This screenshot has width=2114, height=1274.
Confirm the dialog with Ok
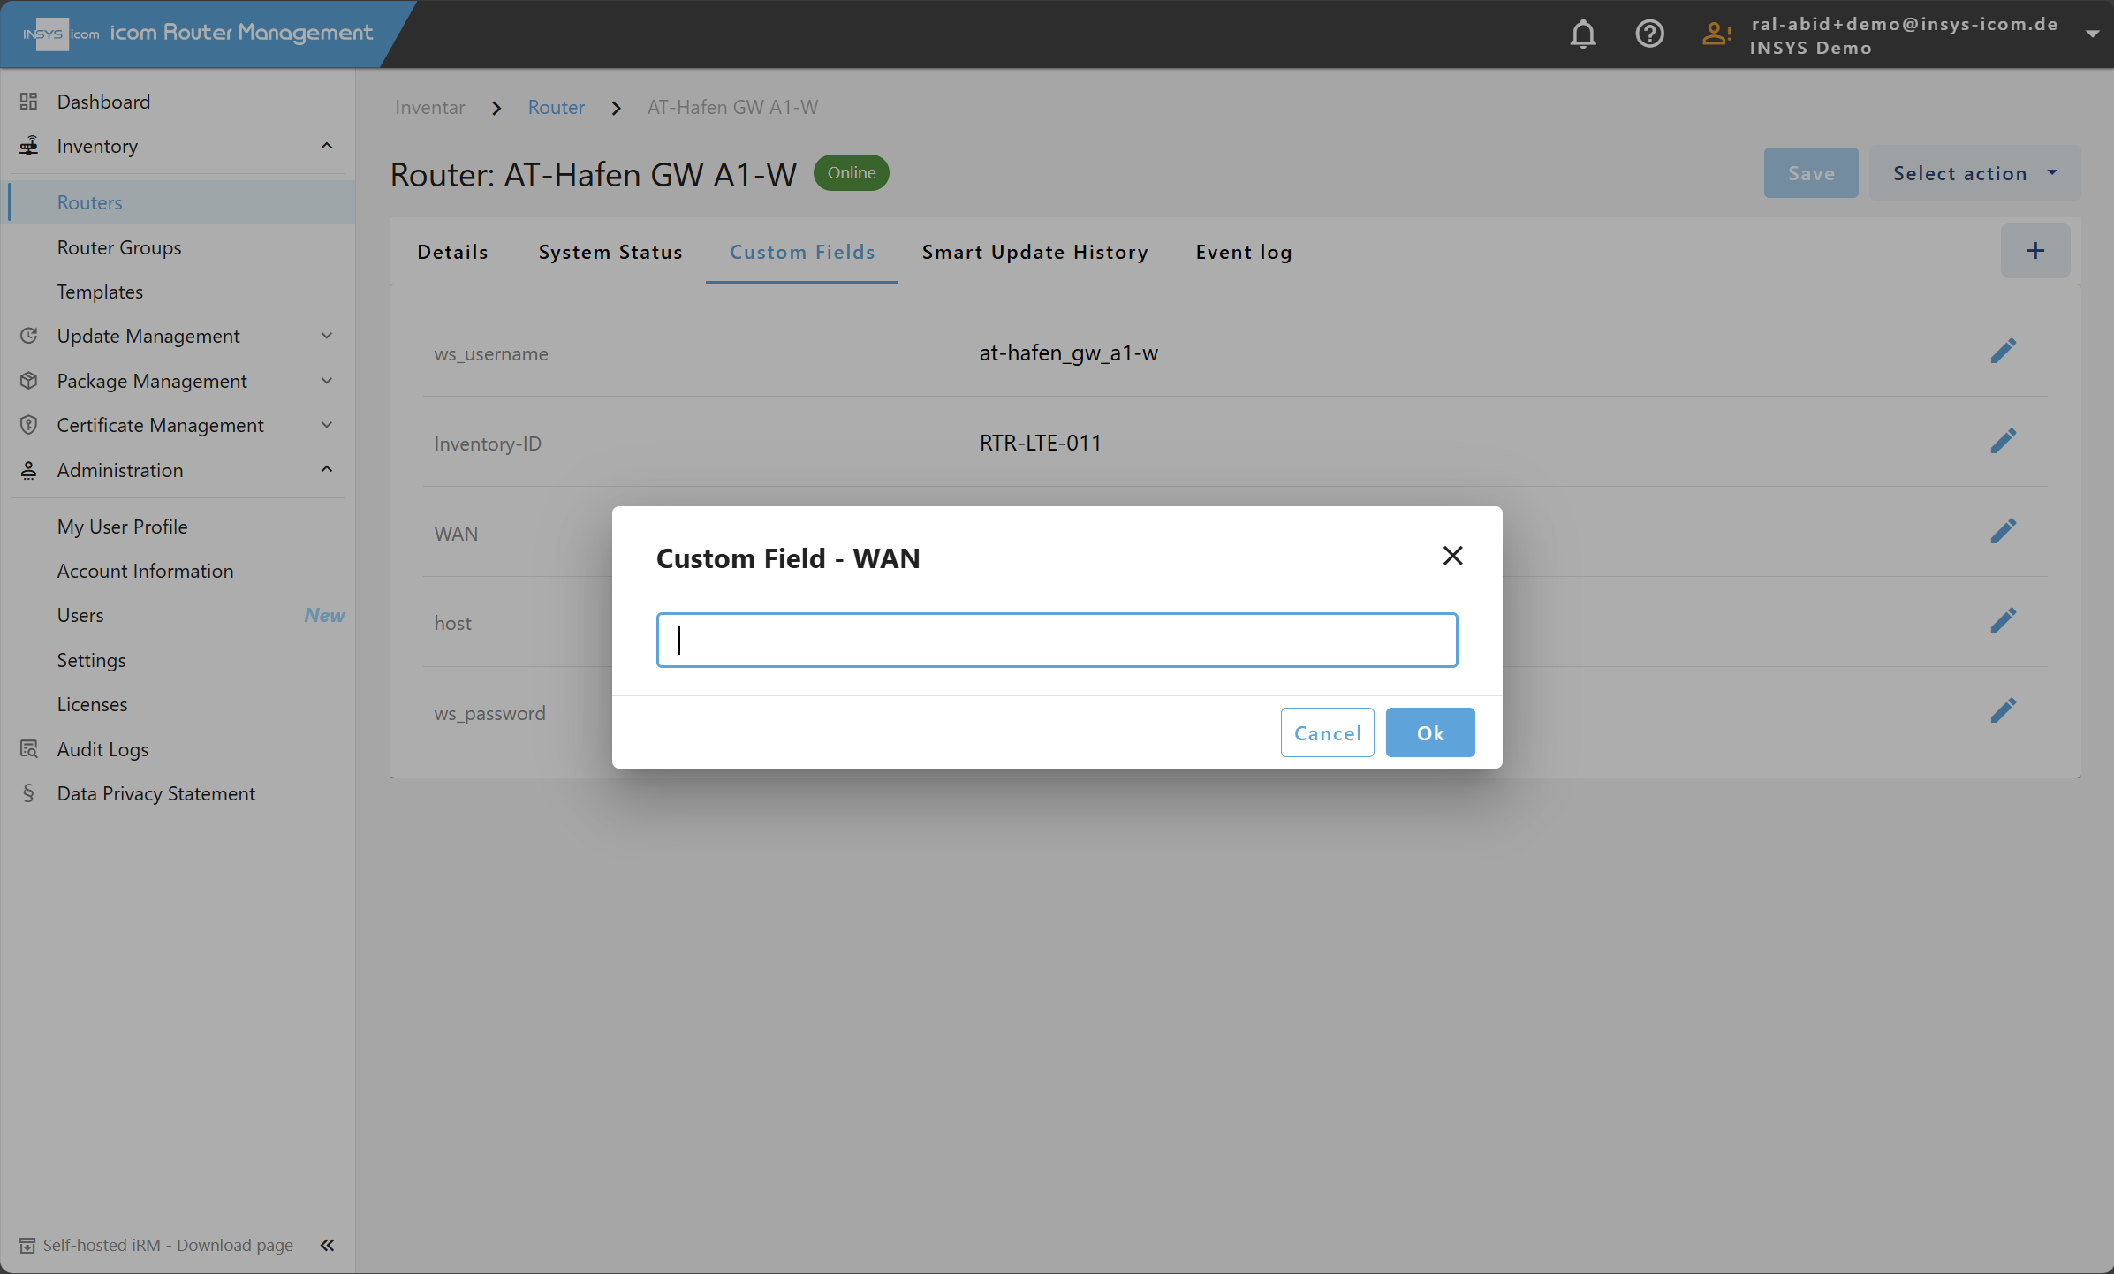pyautogui.click(x=1430, y=732)
